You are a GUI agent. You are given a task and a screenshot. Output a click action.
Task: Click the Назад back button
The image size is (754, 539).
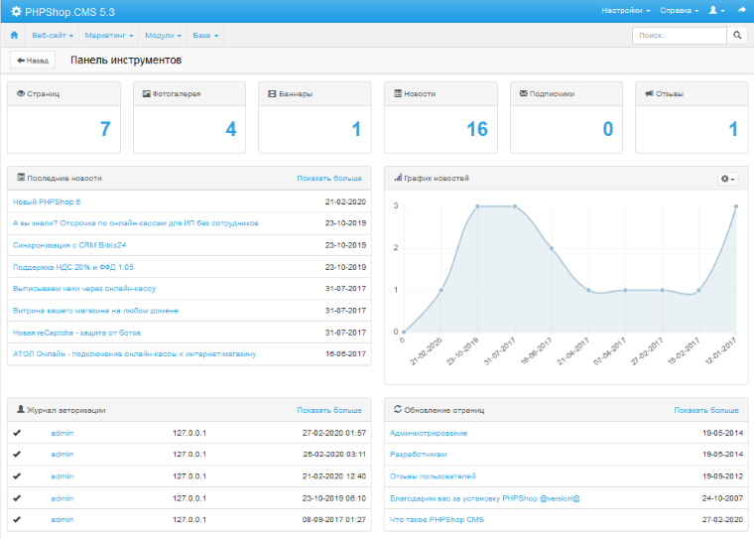33,61
